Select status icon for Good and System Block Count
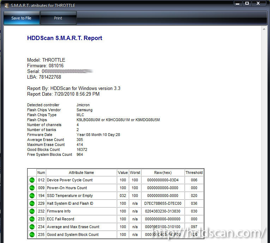 click(32, 234)
